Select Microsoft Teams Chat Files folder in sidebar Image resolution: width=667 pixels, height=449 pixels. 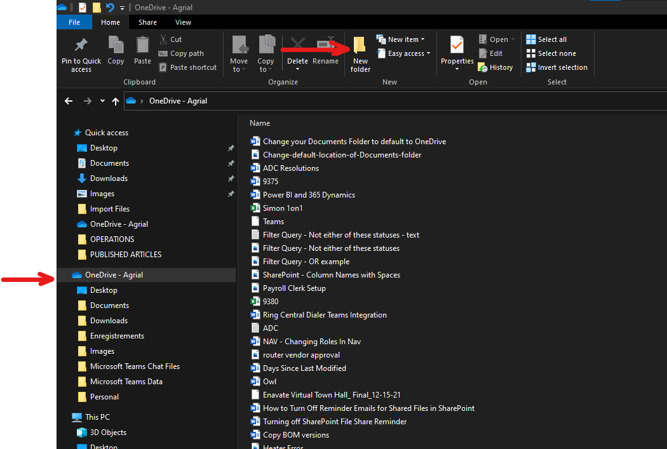pyautogui.click(x=135, y=366)
